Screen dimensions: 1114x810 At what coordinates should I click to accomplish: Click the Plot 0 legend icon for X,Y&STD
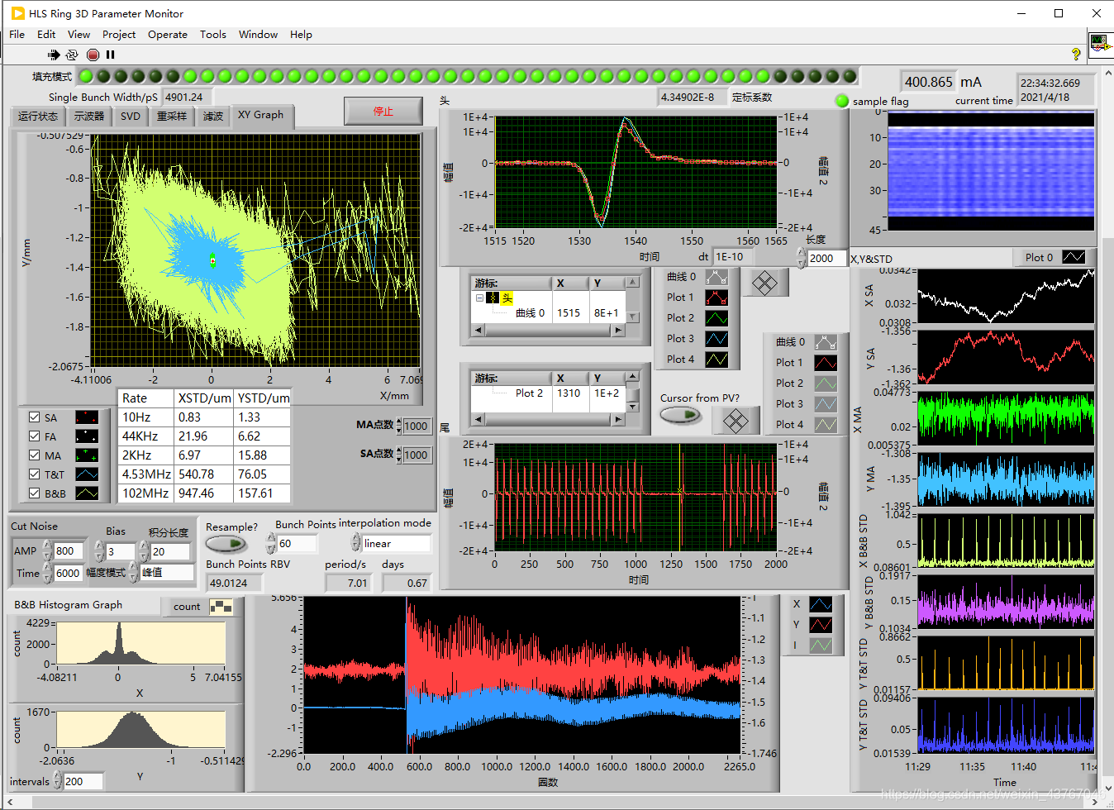pyautogui.click(x=1073, y=257)
